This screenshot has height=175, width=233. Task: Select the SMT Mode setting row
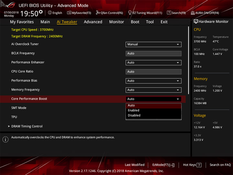93,108
